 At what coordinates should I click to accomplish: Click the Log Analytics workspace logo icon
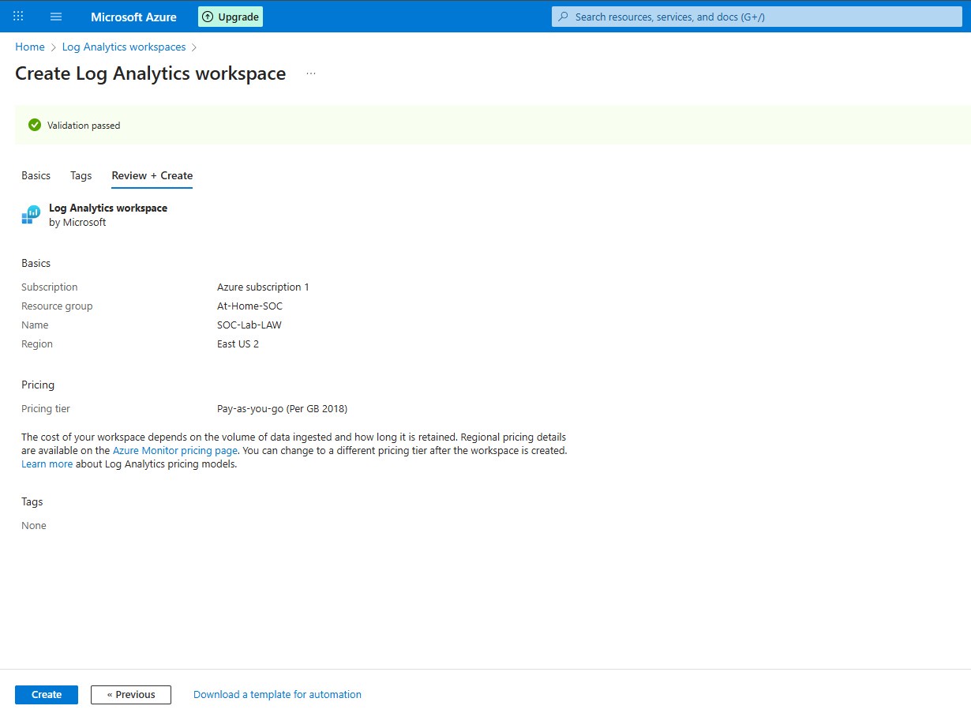pyautogui.click(x=31, y=215)
